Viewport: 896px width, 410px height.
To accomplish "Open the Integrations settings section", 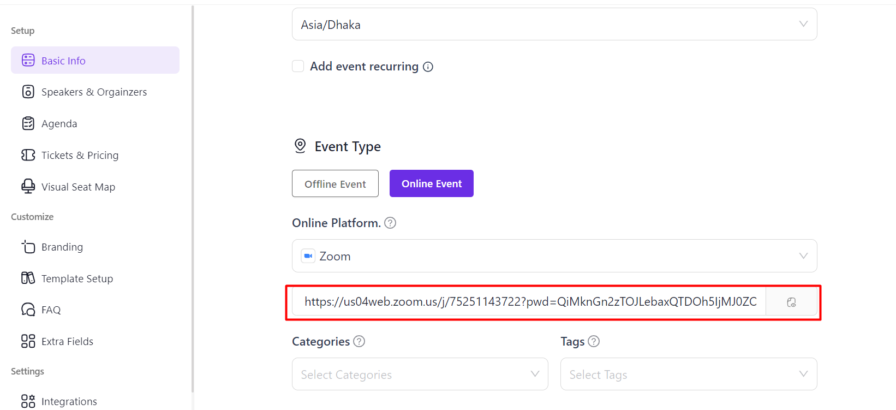I will tap(28, 400).
